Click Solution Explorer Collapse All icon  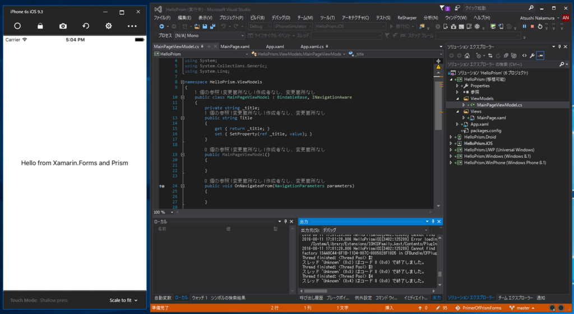(506, 55)
